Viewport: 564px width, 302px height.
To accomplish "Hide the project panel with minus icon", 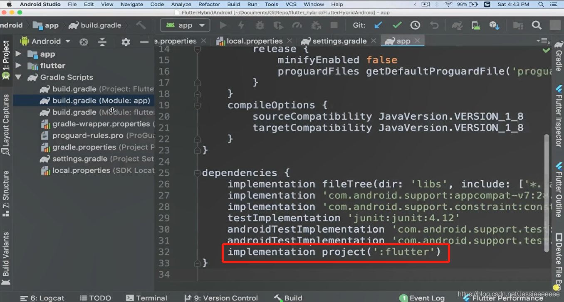I will coord(144,42).
